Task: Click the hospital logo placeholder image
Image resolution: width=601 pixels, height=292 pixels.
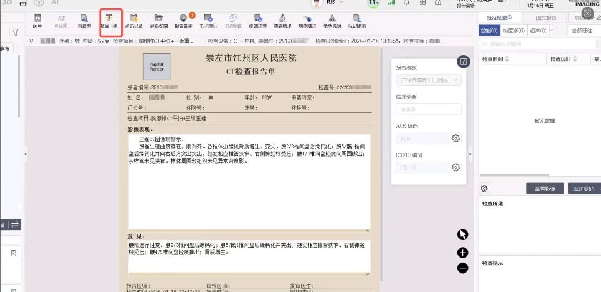Action: (157, 67)
